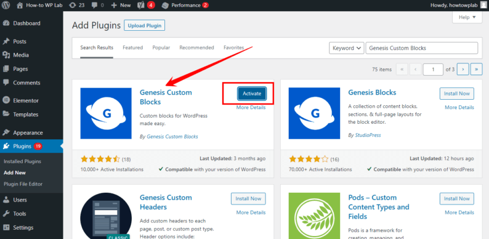Open the Genesis Blocks title link
The image size is (489, 239).
(x=372, y=92)
